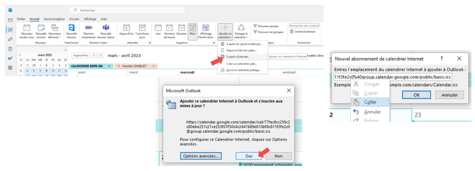Choose Depuis la liste des salles menu entry
Image resolution: width=475 pixels, height=171 pixels.
tap(243, 50)
